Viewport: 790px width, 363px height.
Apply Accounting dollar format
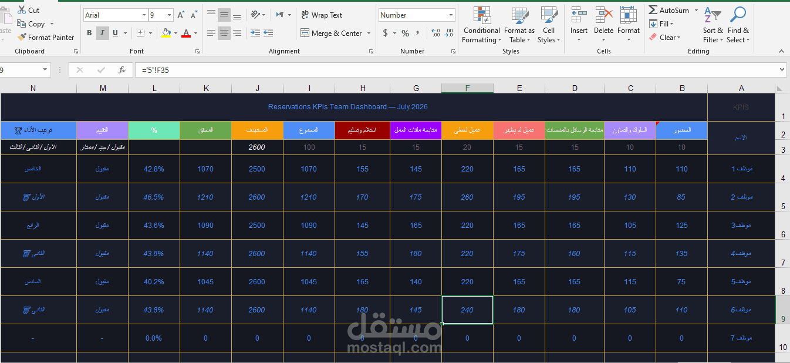click(385, 33)
